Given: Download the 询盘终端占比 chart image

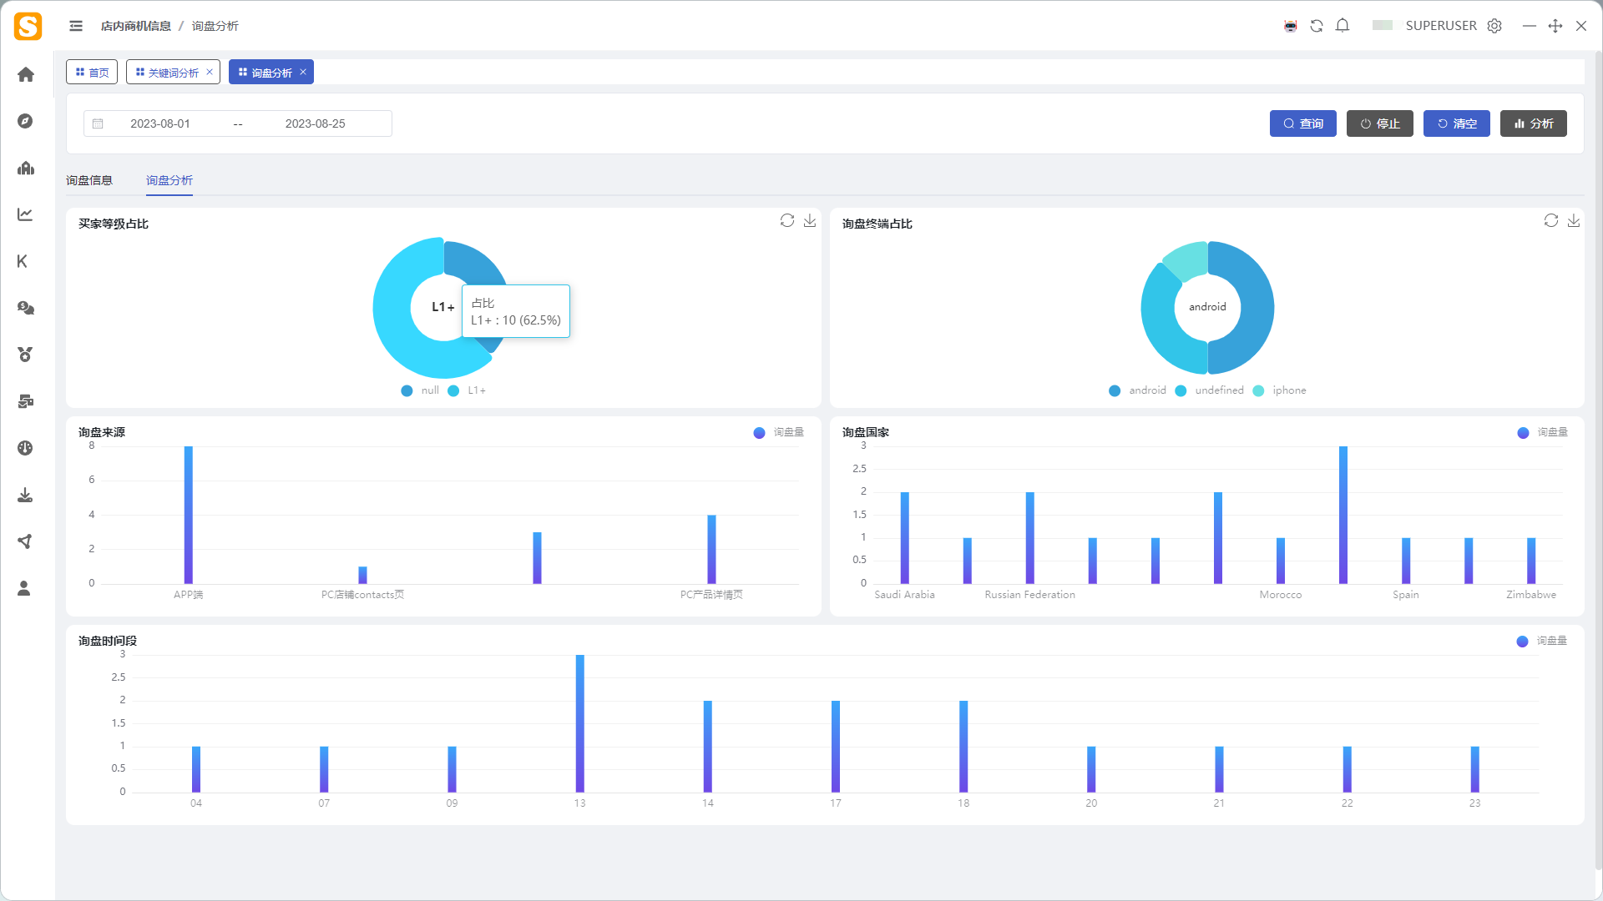Looking at the screenshot, I should point(1574,220).
